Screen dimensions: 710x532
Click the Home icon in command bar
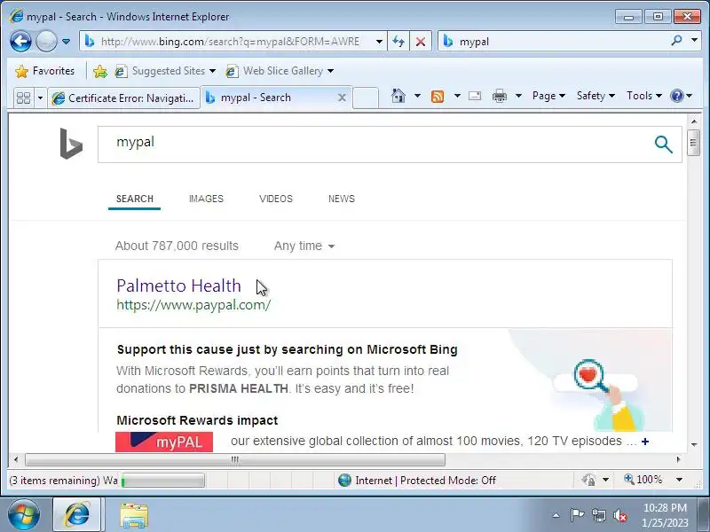[398, 96]
